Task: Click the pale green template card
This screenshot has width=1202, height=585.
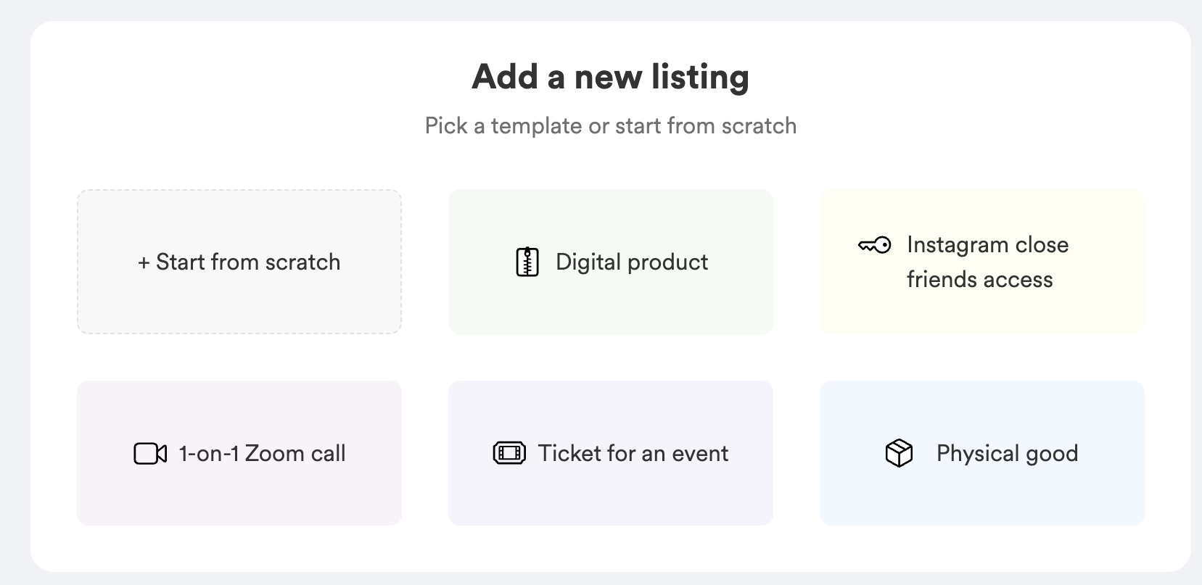Action: [x=611, y=308]
